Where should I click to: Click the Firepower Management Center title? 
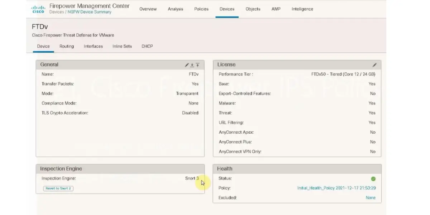pos(89,6)
